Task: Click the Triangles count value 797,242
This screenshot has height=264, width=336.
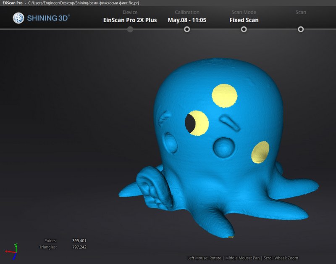Action: coord(79,247)
